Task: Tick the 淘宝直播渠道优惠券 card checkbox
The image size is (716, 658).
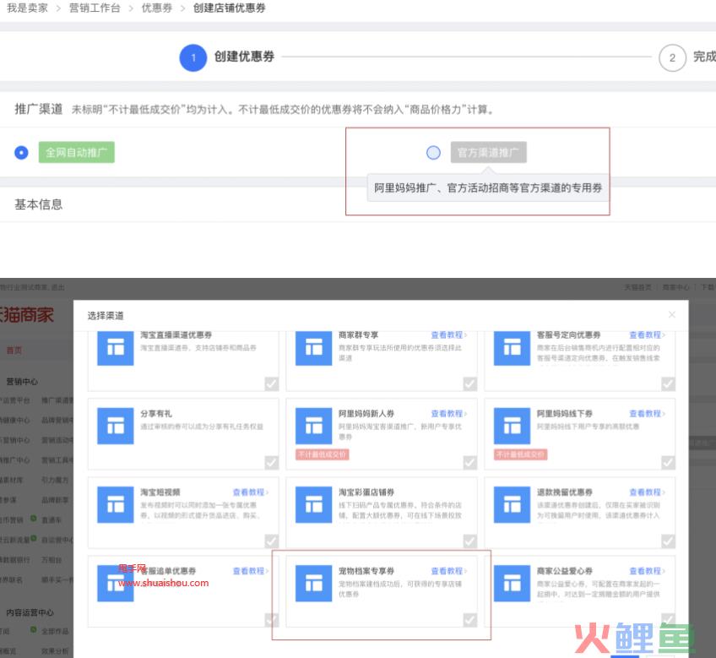Action: tap(272, 383)
